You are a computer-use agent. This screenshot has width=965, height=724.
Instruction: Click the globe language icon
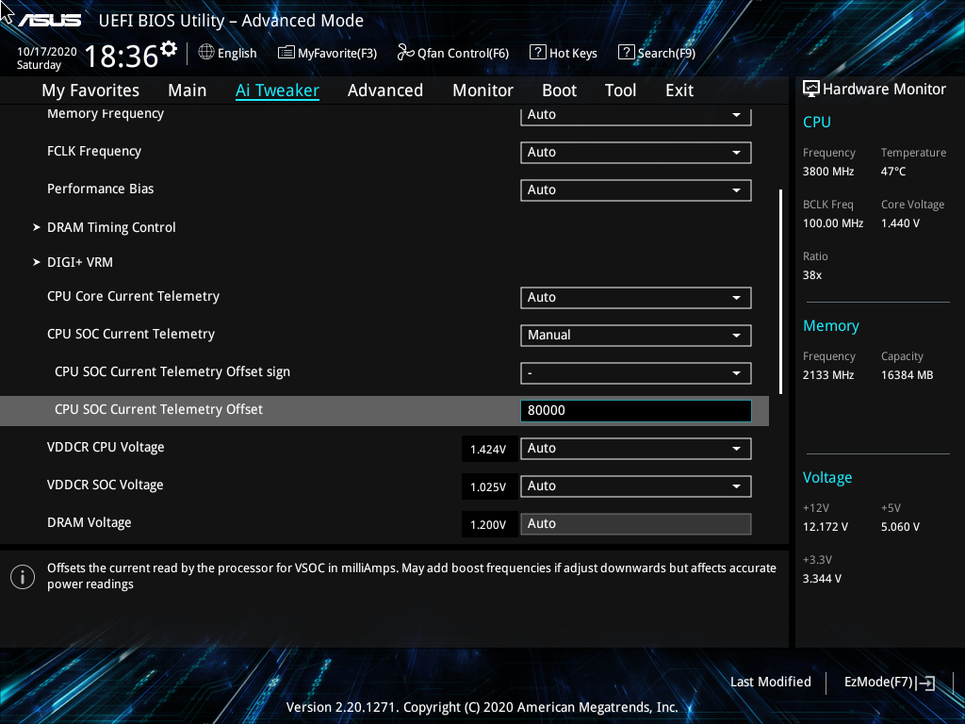pos(206,53)
